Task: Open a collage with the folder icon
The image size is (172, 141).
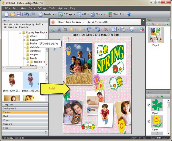Action: [13, 14]
